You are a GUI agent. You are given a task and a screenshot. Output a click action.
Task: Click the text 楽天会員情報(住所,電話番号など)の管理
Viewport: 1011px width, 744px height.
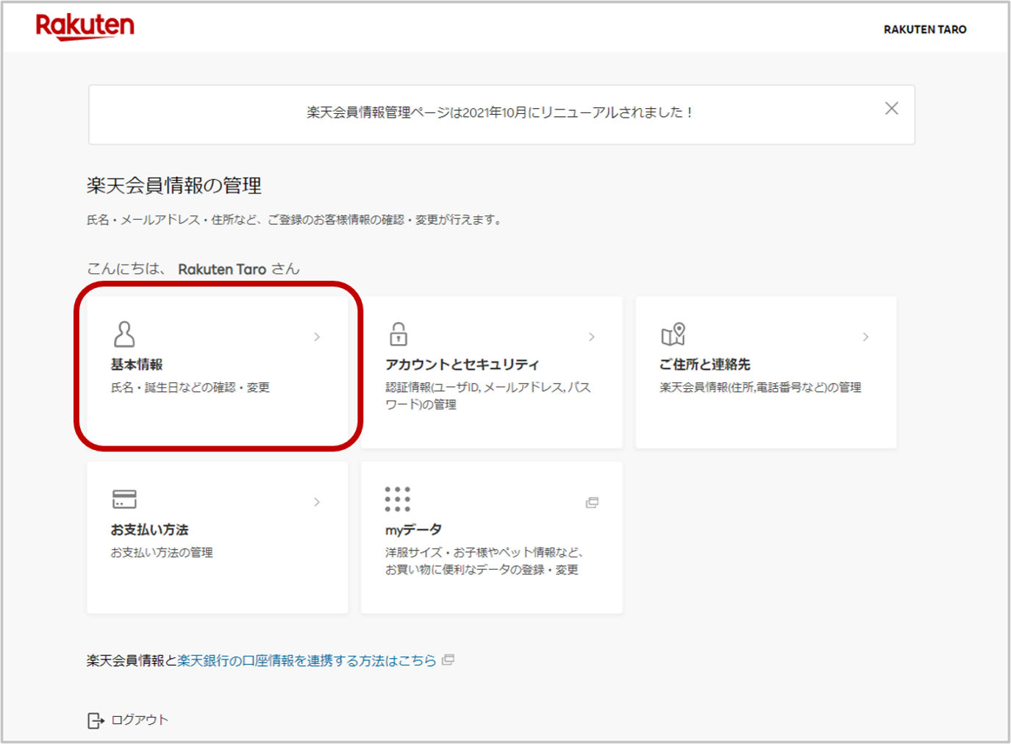(760, 387)
